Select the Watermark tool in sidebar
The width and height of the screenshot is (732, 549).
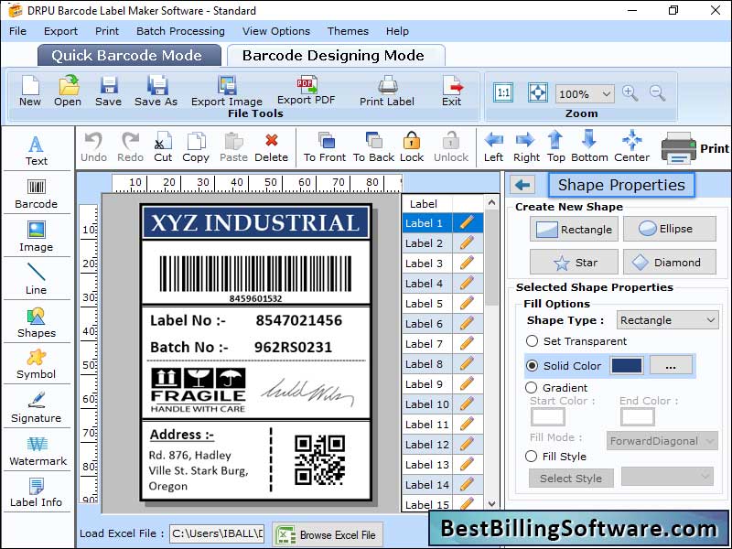point(38,451)
